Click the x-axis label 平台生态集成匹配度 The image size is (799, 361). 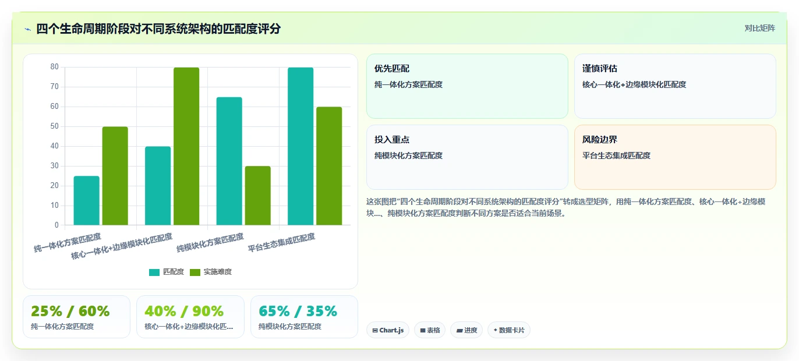[281, 243]
